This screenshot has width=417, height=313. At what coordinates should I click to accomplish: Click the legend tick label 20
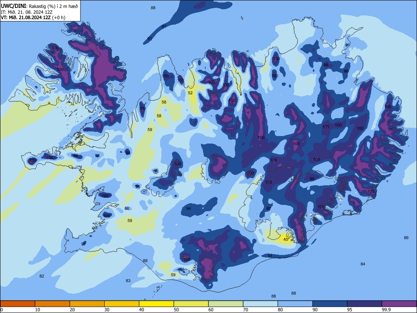tap(72, 310)
